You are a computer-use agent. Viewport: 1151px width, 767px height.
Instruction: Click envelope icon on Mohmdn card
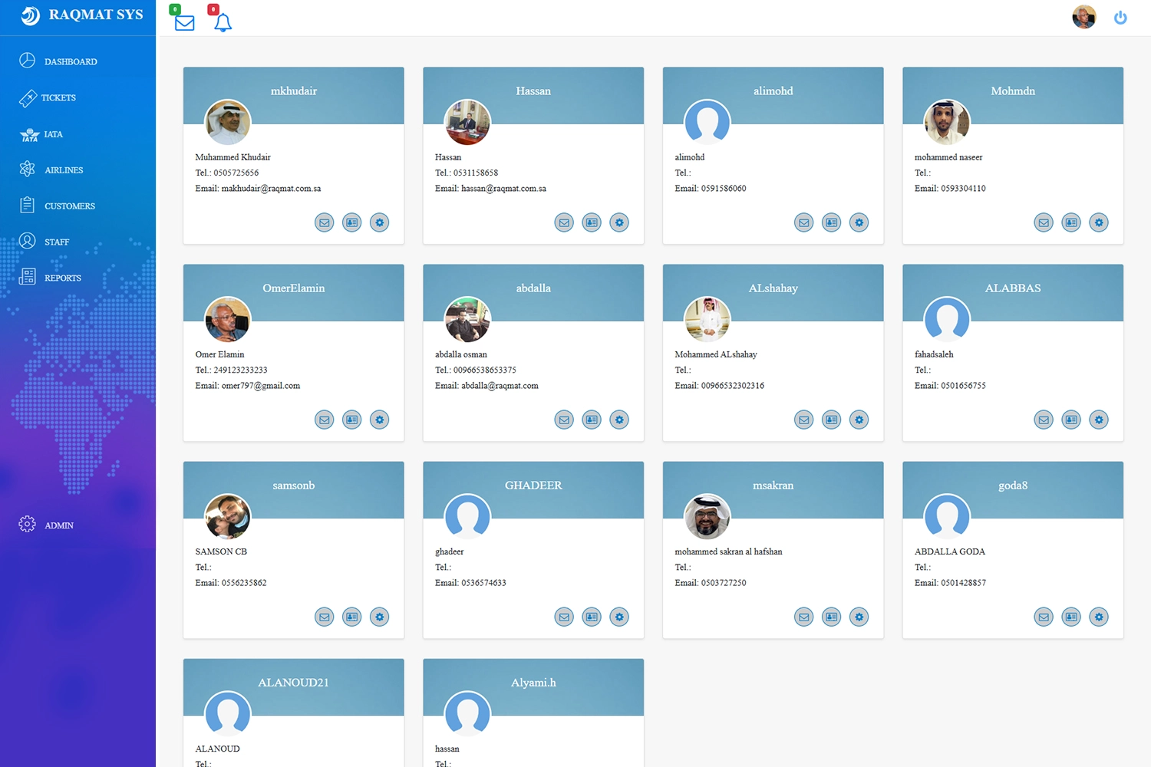point(1044,222)
